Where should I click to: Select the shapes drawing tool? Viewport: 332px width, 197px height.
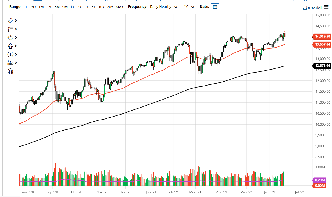coord(10,37)
